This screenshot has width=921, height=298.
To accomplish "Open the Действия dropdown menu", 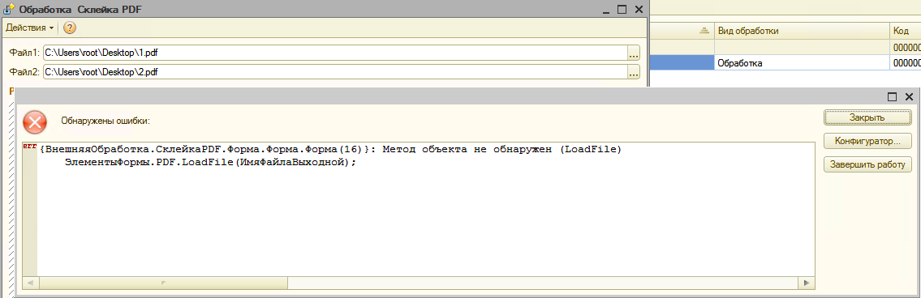I will [x=30, y=28].
